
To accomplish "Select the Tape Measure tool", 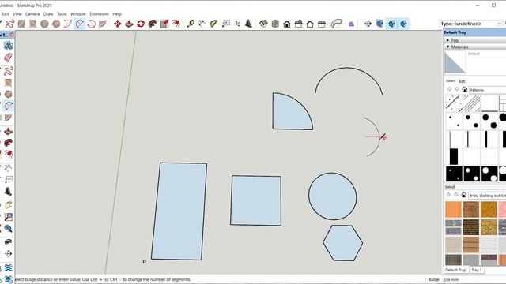I will pos(191,24).
